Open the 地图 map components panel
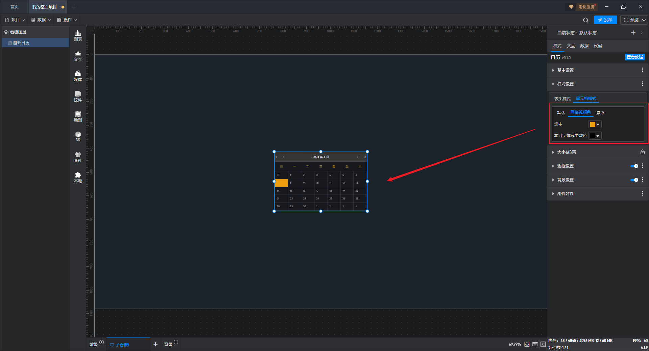The width and height of the screenshot is (649, 351). tap(78, 116)
